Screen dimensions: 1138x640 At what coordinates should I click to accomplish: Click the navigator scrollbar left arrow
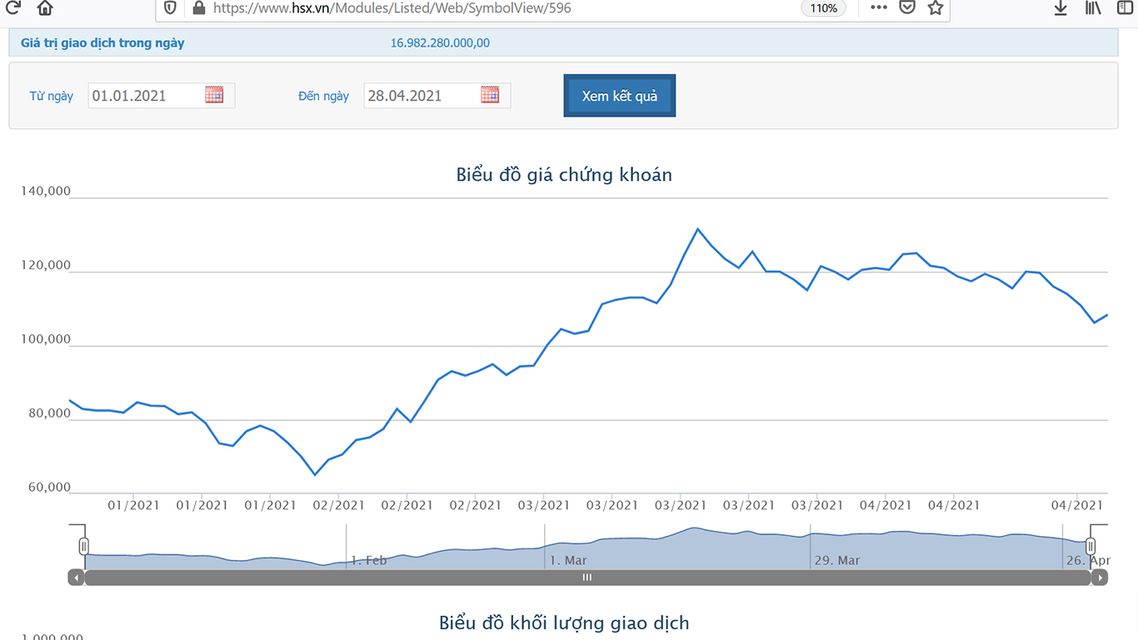click(x=76, y=577)
